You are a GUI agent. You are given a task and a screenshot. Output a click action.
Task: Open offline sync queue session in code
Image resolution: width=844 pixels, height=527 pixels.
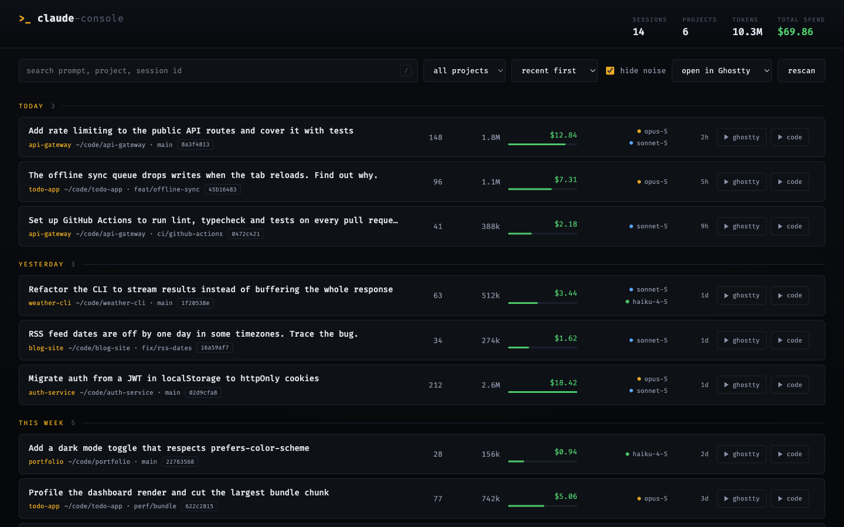click(x=789, y=182)
